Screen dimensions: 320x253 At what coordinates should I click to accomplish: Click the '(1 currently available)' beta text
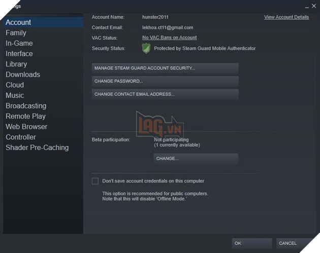pos(177,145)
